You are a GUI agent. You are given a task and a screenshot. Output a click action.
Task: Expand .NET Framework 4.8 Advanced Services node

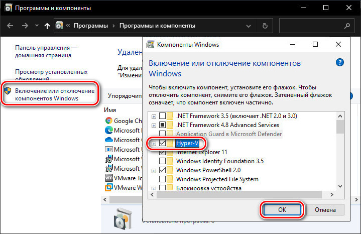pos(154,126)
